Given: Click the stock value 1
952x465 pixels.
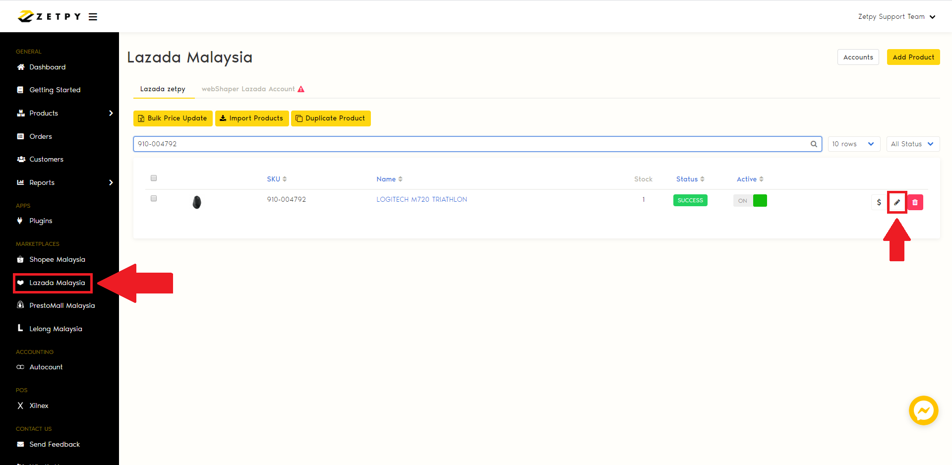Looking at the screenshot, I should coord(644,199).
